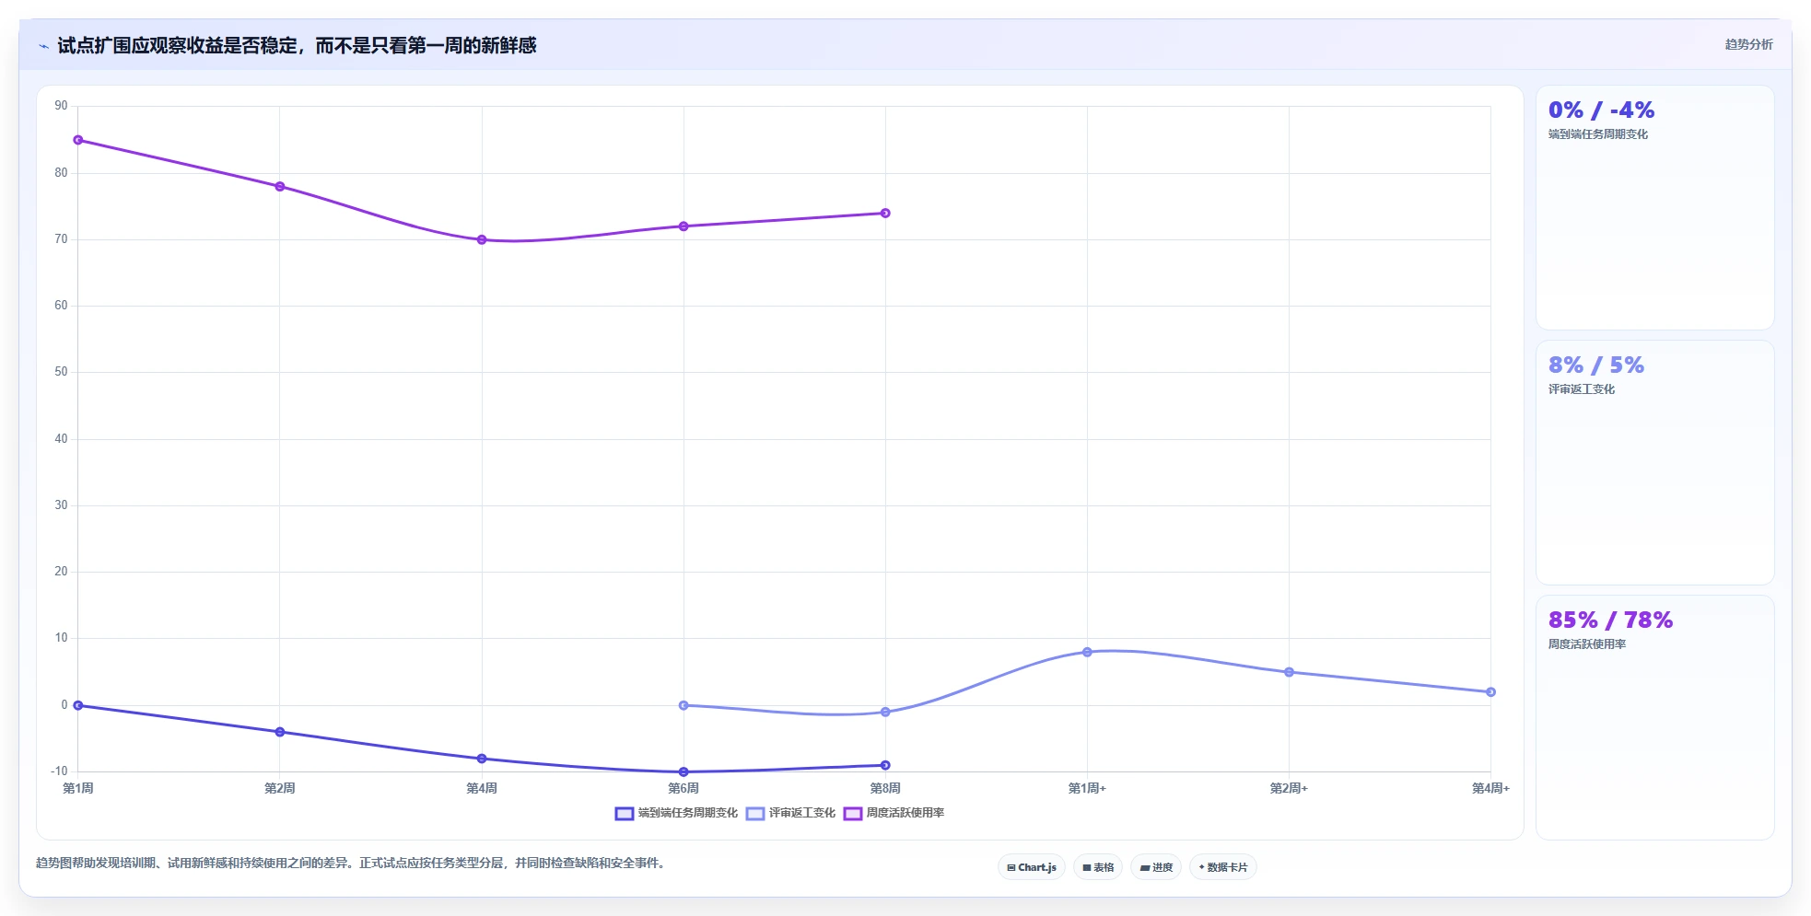The image size is (1811, 916).
Task: Click the 第6周 dark blue point at -10
Action: (x=684, y=772)
